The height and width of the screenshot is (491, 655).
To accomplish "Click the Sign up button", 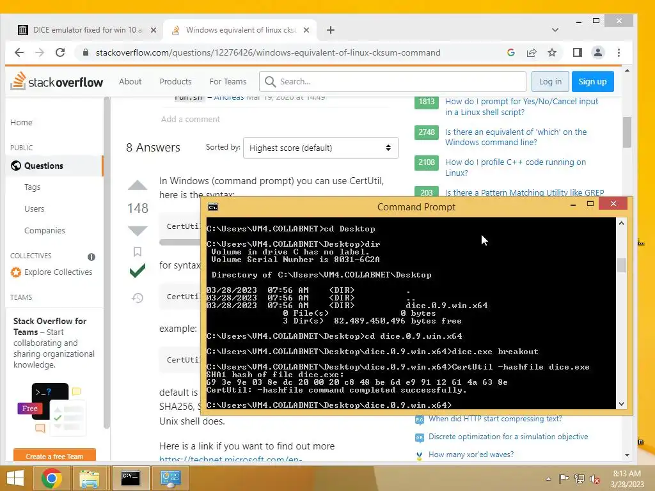I will click(592, 81).
